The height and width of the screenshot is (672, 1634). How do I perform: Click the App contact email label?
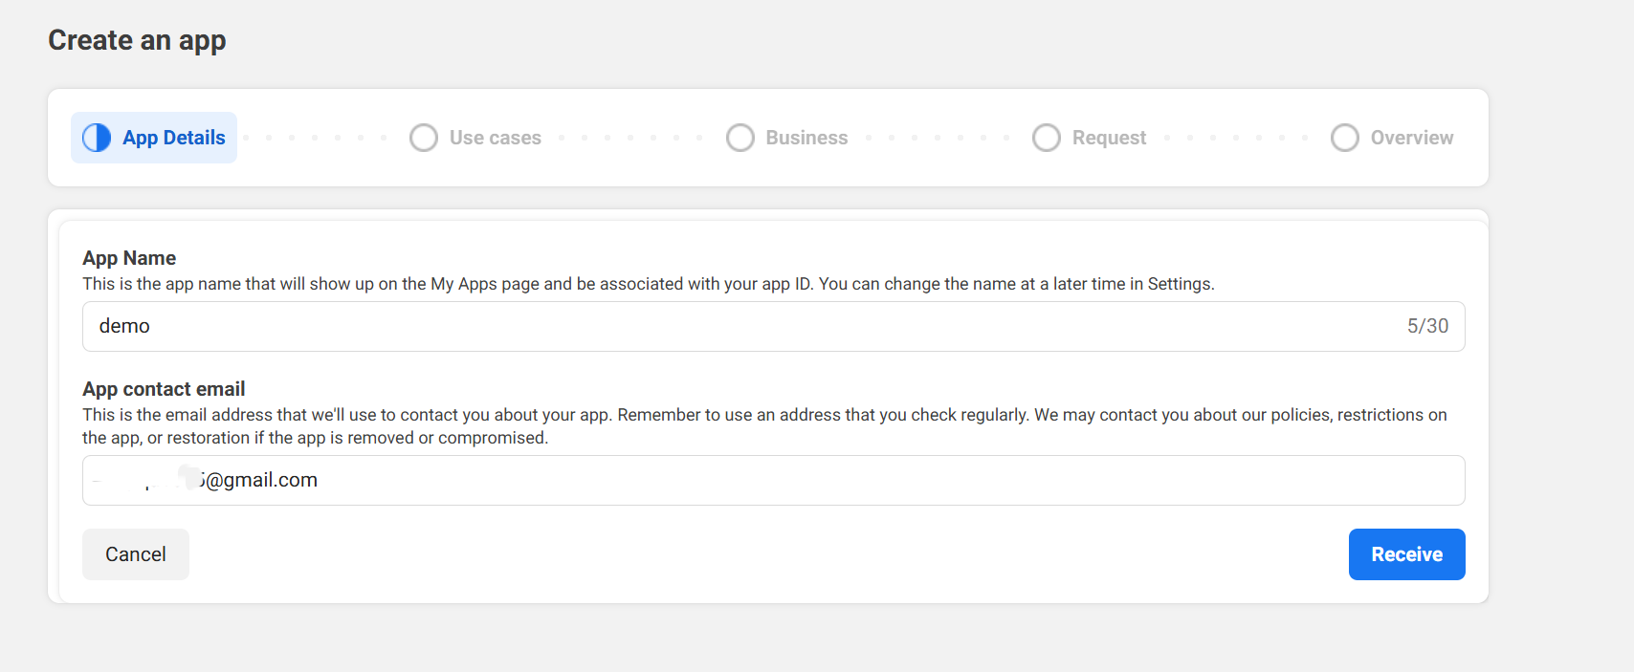164,389
